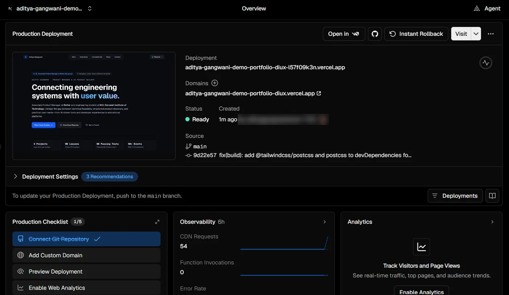Click the 1/5 checklist progress badge

pyautogui.click(x=78, y=222)
